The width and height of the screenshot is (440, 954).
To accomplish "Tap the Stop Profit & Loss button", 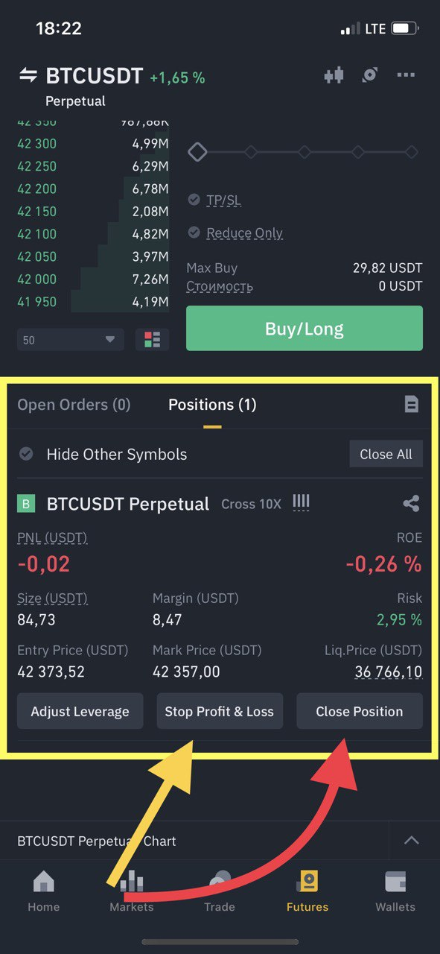I will point(220,711).
